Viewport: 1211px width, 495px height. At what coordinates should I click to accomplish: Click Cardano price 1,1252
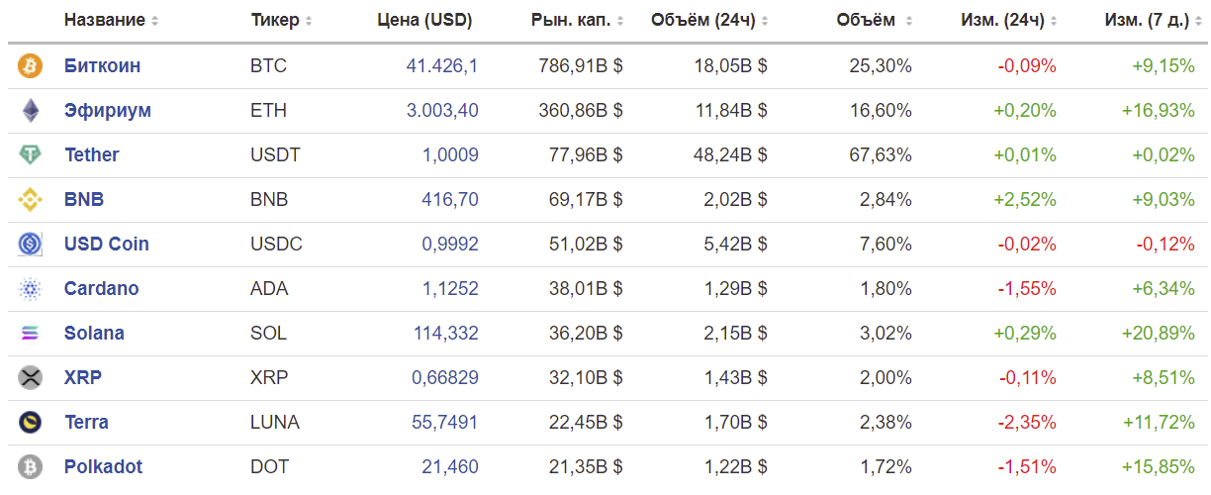click(x=450, y=289)
